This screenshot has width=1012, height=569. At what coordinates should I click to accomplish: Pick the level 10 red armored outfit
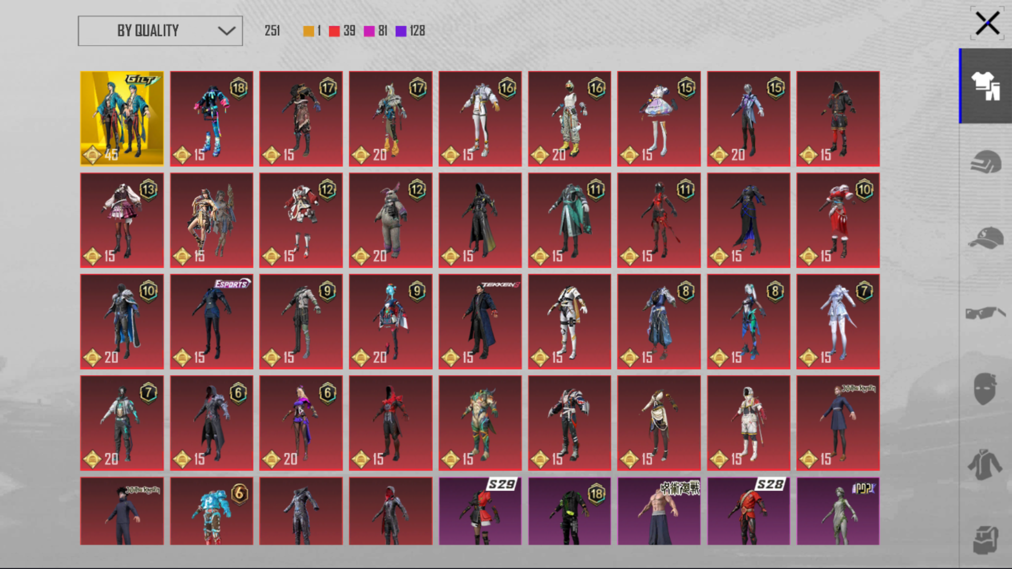(838, 220)
